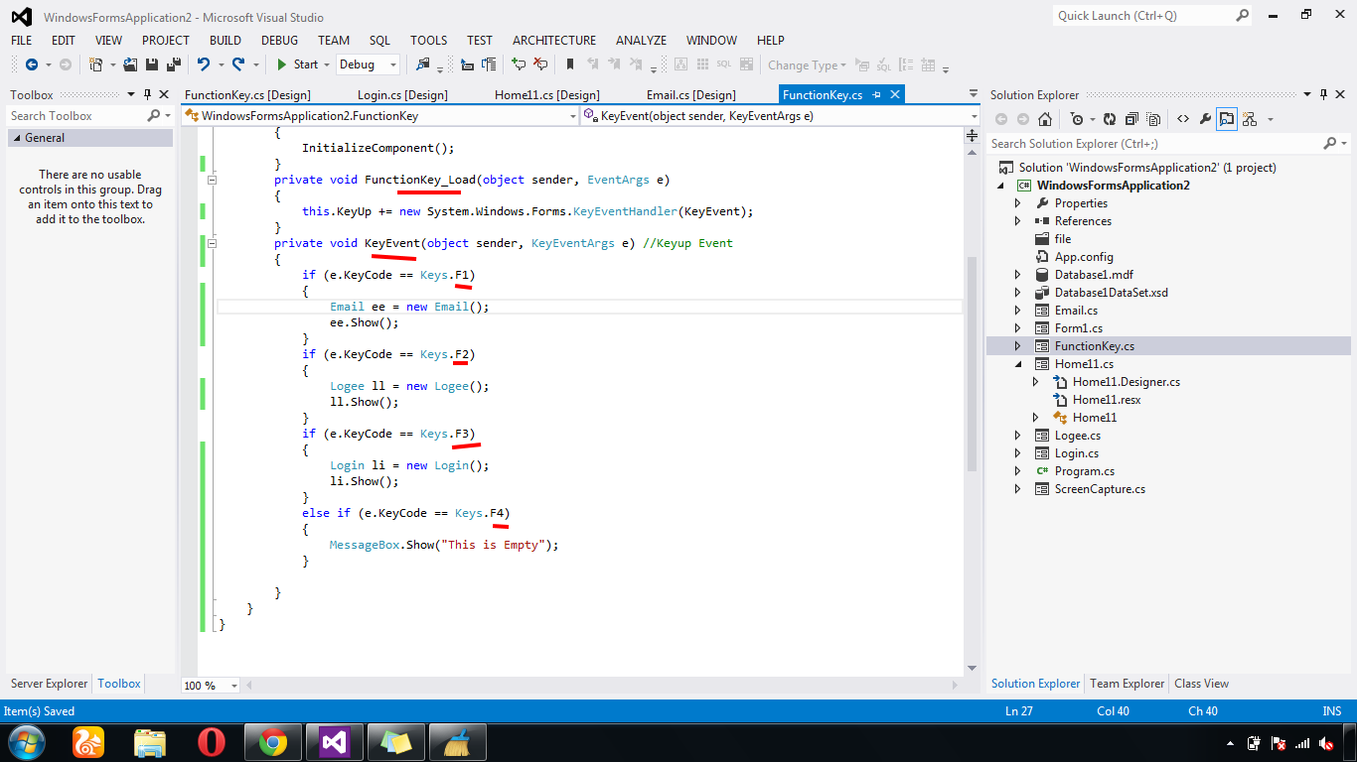
Task: Click the Comment Out Selection icon
Action: [519, 64]
